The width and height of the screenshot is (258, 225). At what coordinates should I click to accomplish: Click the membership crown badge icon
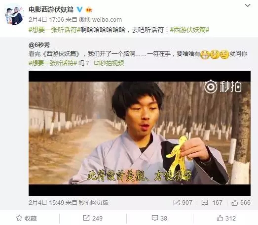click(x=89, y=10)
